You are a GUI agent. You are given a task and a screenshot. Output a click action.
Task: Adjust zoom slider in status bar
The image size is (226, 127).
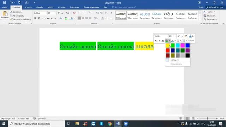coord(208,119)
